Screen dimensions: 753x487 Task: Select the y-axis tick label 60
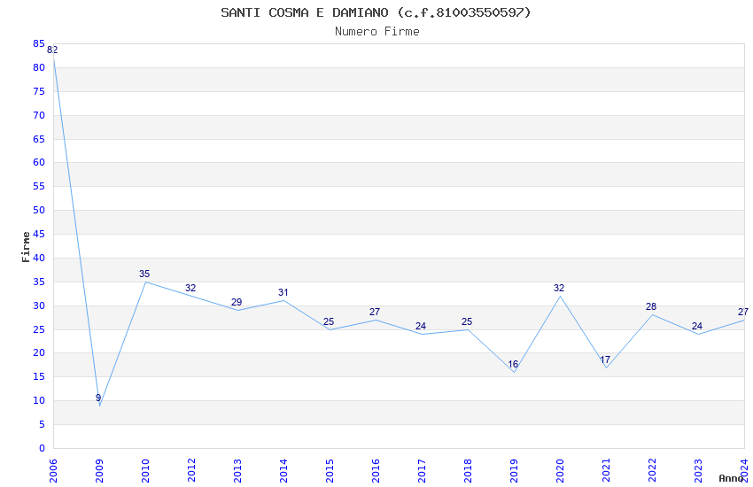[x=39, y=163]
